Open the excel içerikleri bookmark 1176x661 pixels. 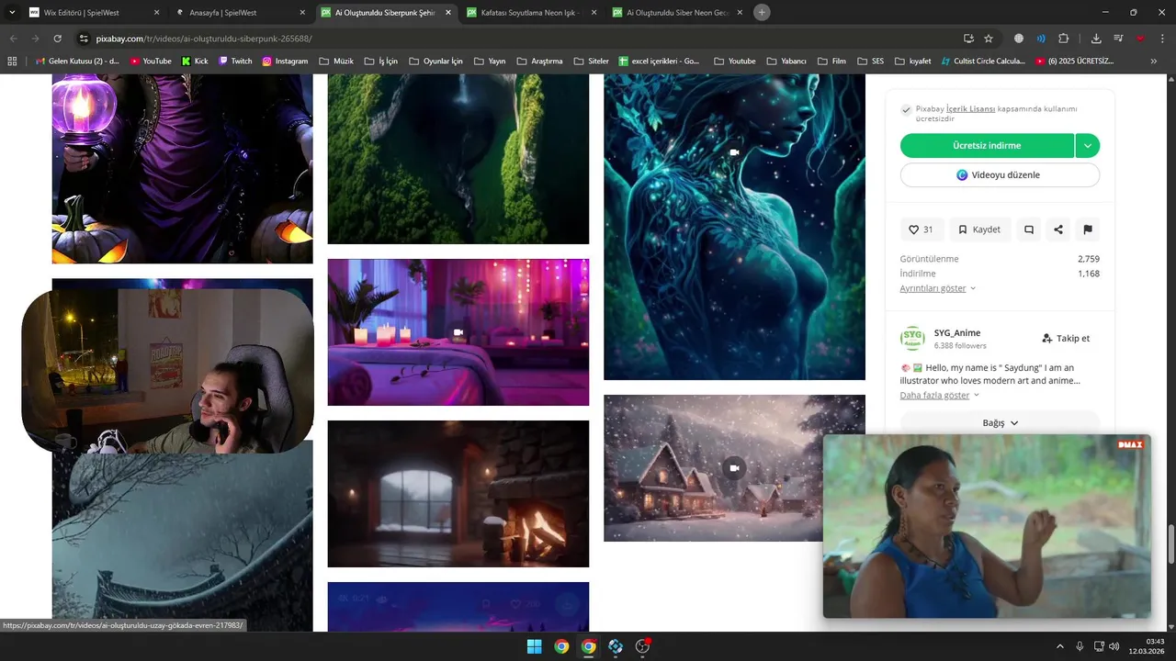pyautogui.click(x=659, y=61)
